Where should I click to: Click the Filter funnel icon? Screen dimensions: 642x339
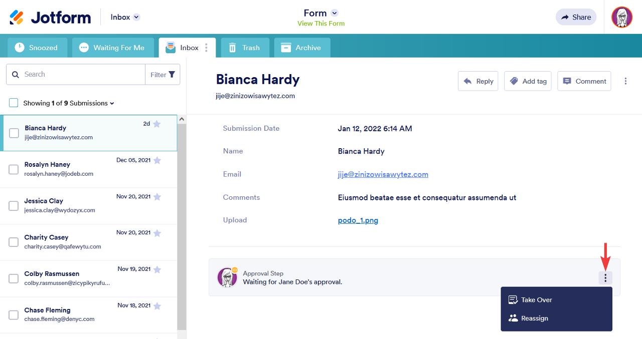coord(172,74)
